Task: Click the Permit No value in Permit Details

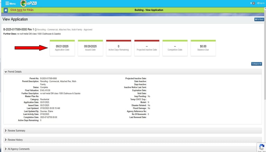Action: point(48,79)
